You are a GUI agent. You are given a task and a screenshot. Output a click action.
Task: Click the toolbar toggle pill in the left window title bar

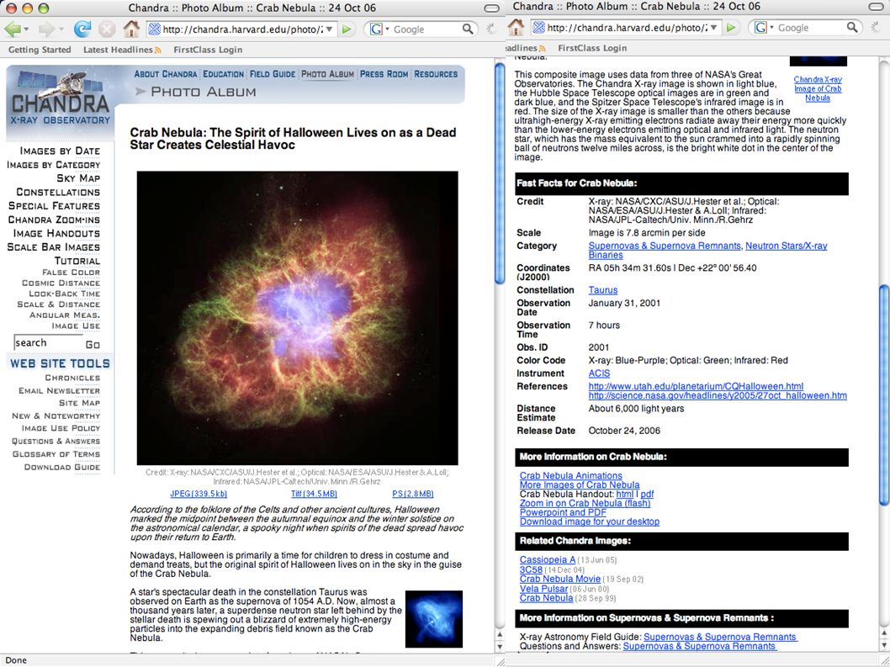491,8
